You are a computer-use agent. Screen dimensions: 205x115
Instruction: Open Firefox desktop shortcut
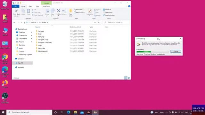5,84
